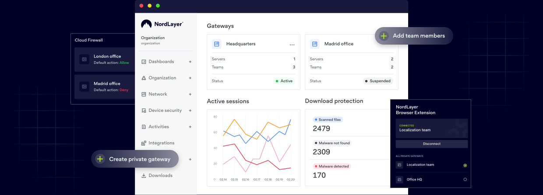Screen dimensions: 543x195
Task: Open Activities in sidebar
Action: point(159,127)
